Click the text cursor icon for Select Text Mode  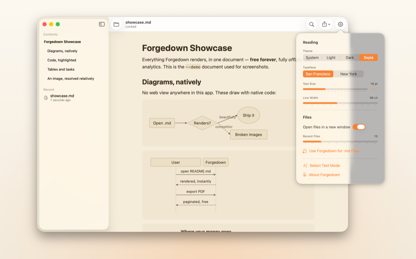tap(305, 166)
